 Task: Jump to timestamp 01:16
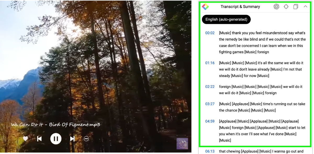(x=210, y=63)
